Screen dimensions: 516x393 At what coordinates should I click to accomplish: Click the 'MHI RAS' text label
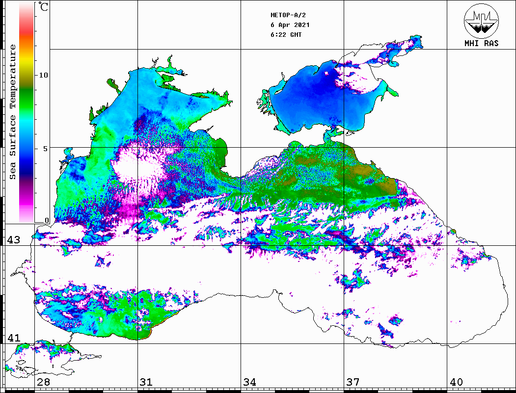[x=481, y=43]
